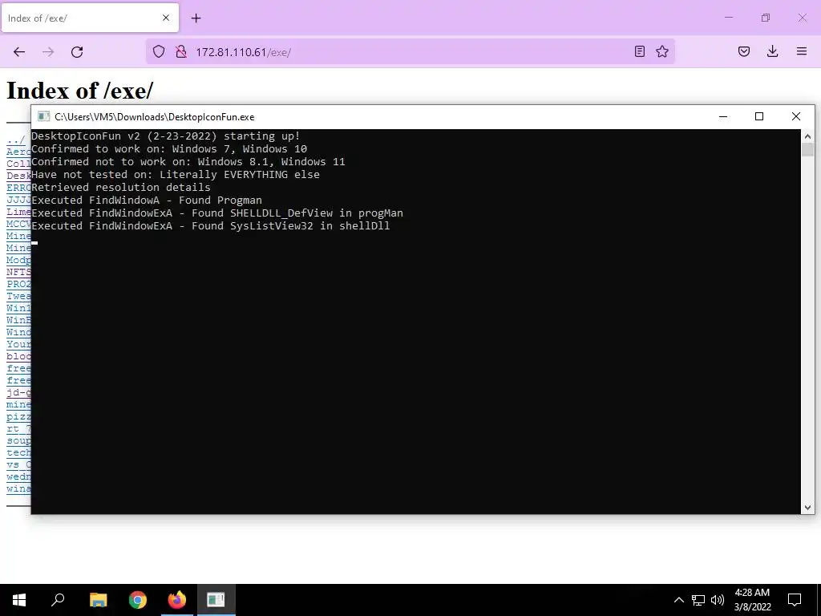This screenshot has width=821, height=616.
Task: Show site info via the crossed lock icon
Action: (x=181, y=51)
